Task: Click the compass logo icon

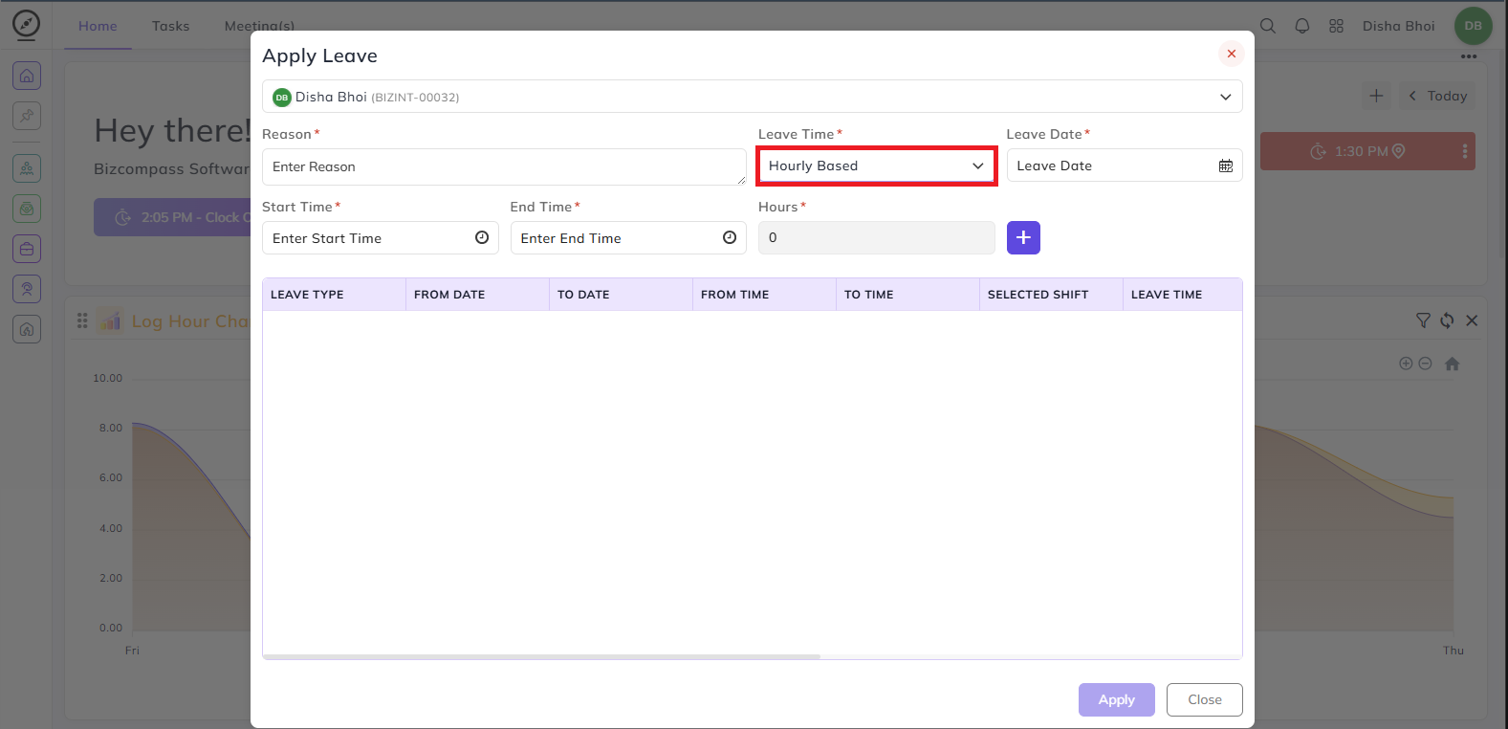Action: (x=26, y=25)
